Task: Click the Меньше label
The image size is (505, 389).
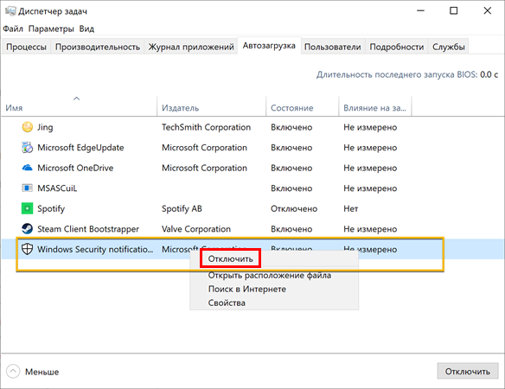Action: coord(42,372)
